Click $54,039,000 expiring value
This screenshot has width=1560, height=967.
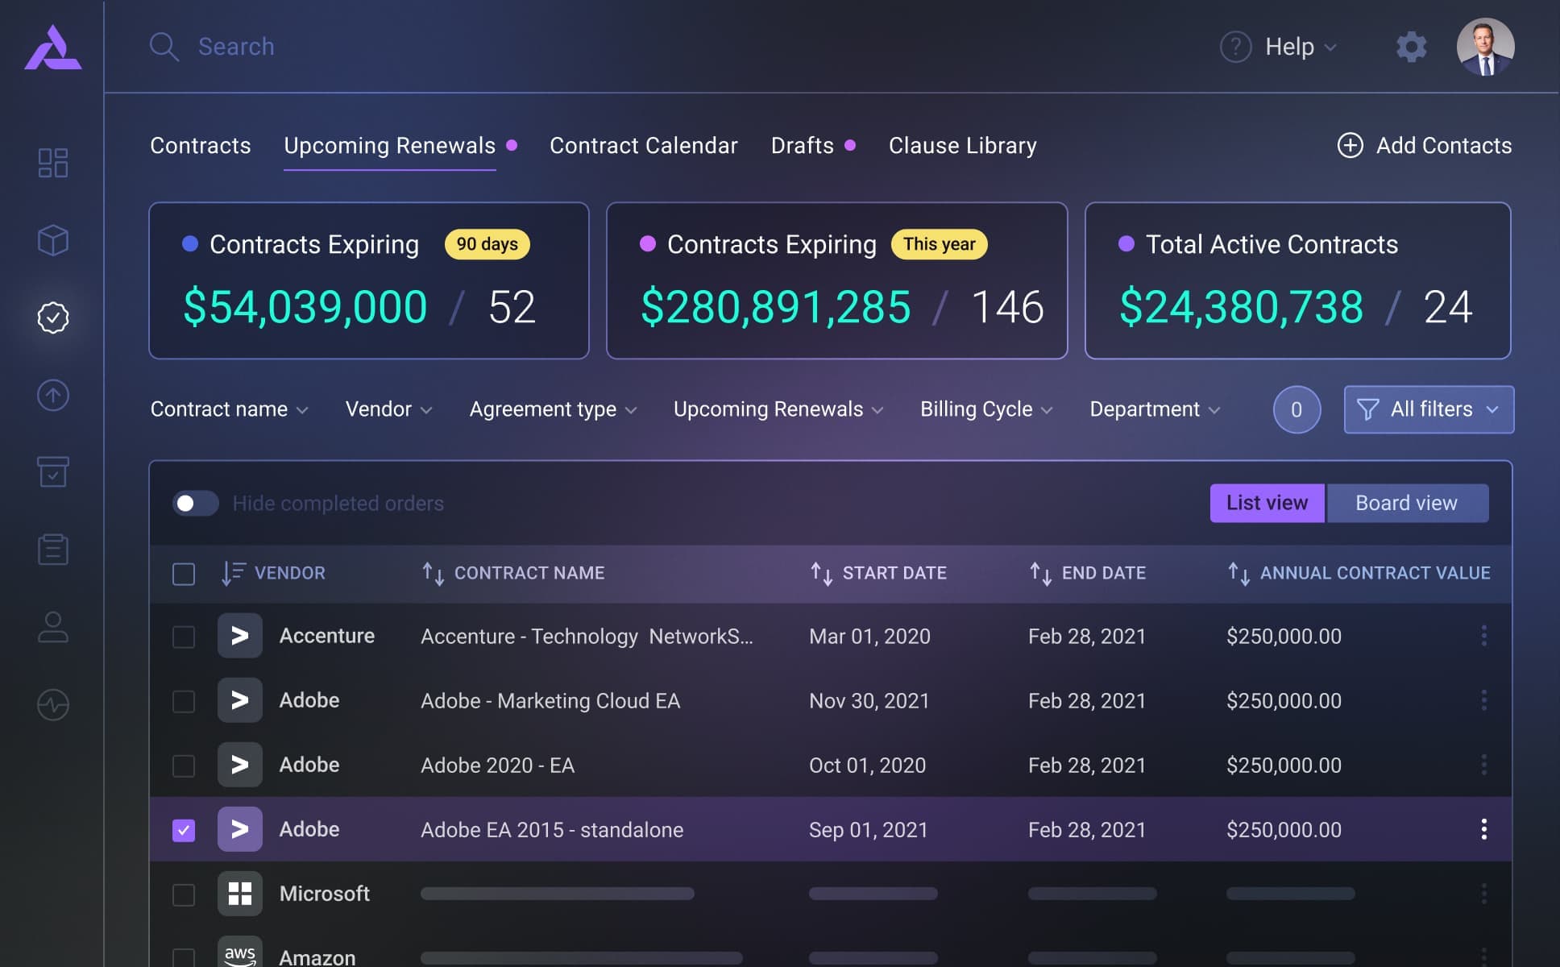click(305, 307)
